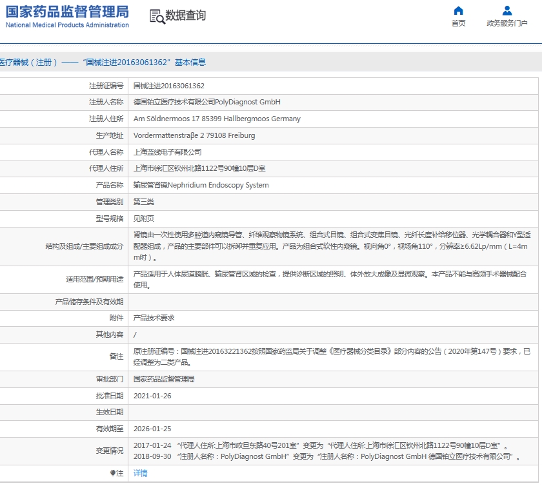Click the 产品名称 row label
The height and width of the screenshot is (486, 542).
[x=110, y=185]
